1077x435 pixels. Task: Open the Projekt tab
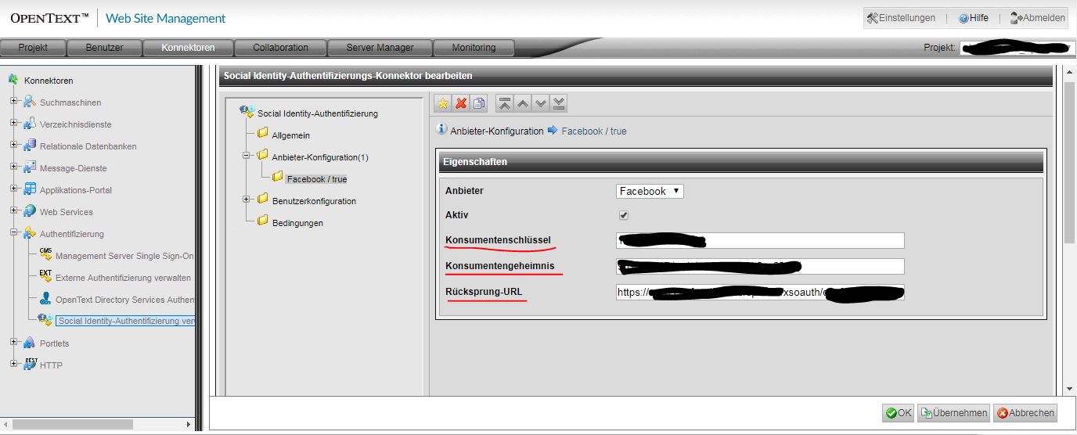(x=33, y=48)
